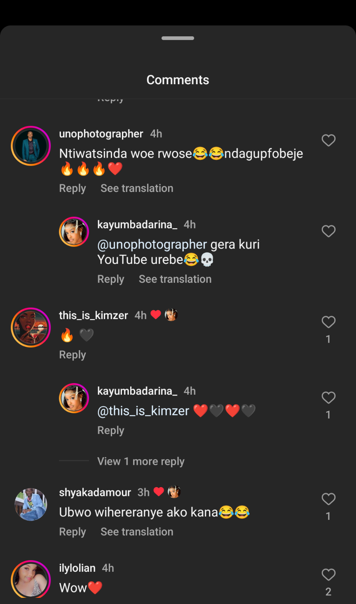Like kayumbadarina_'s YouTube reply comment
The width and height of the screenshot is (356, 604).
click(x=328, y=231)
